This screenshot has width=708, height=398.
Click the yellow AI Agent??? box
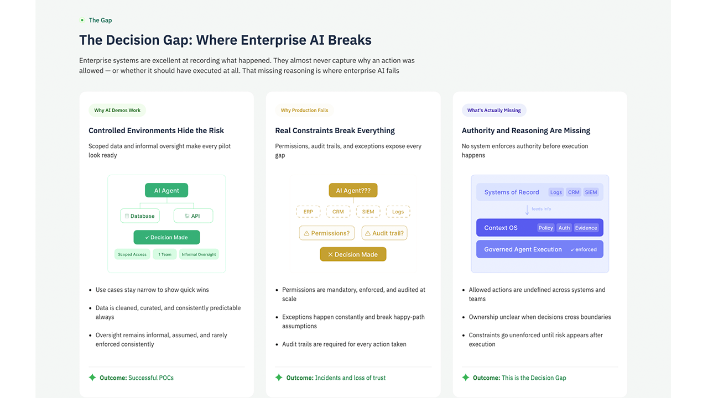click(x=353, y=191)
